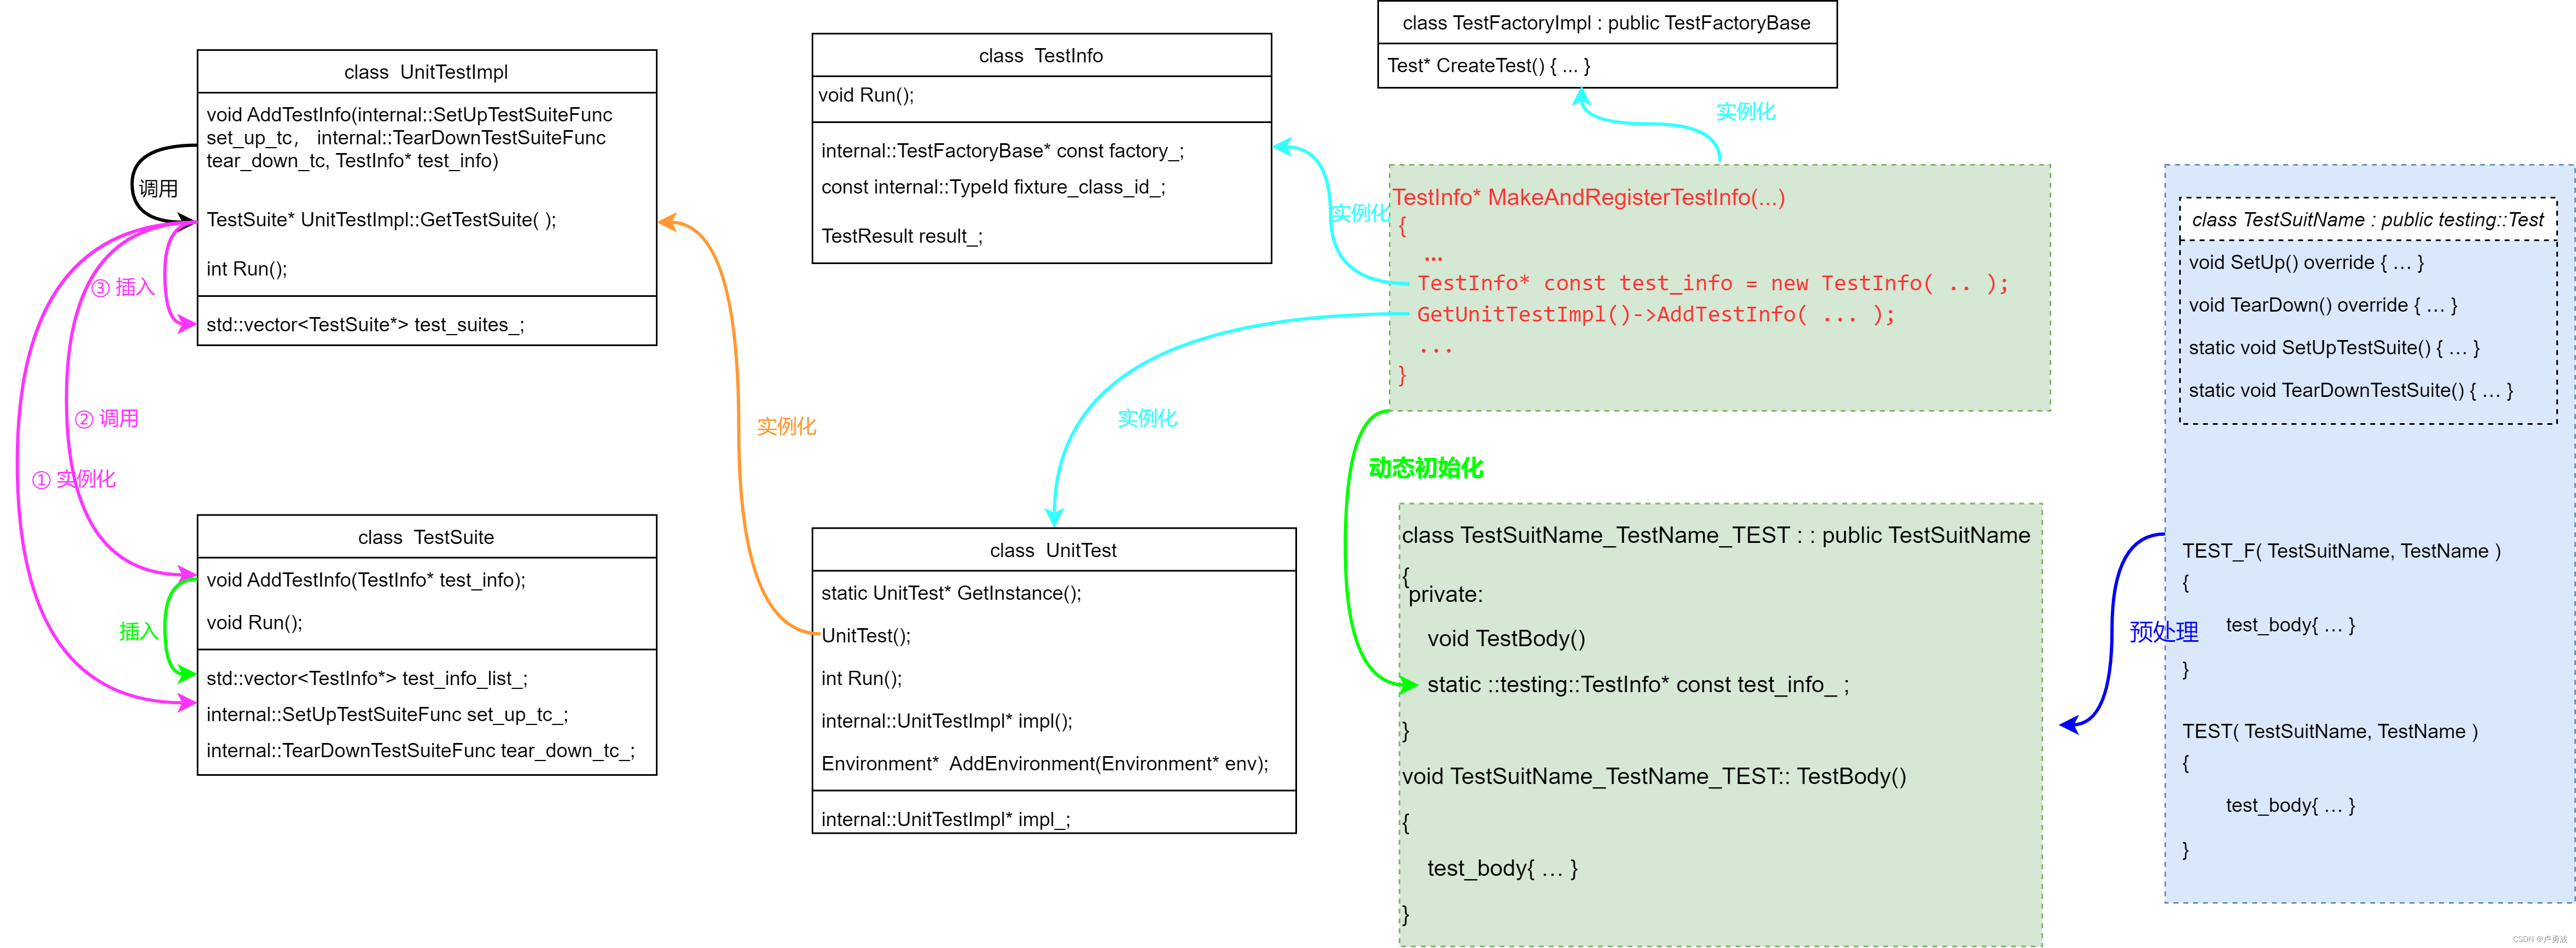Select 'static UnitTest* GetInstance();' method

951,593
